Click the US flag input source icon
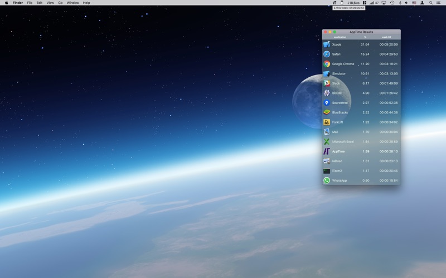The image size is (446, 278). coord(414,3)
